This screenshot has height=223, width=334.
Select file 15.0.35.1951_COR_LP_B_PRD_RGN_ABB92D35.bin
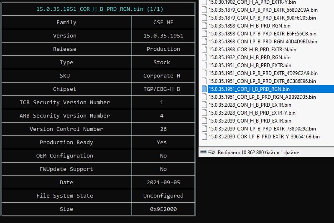(263, 97)
